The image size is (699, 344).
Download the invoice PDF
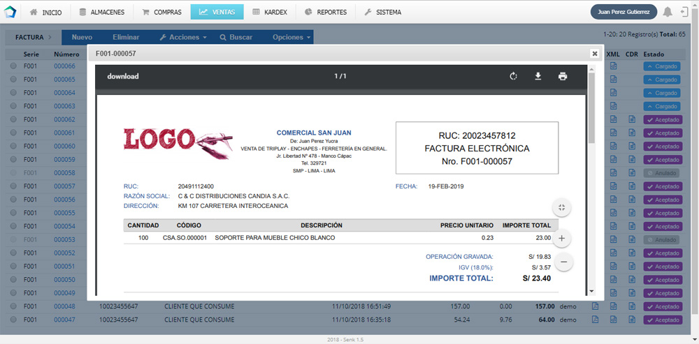point(538,76)
